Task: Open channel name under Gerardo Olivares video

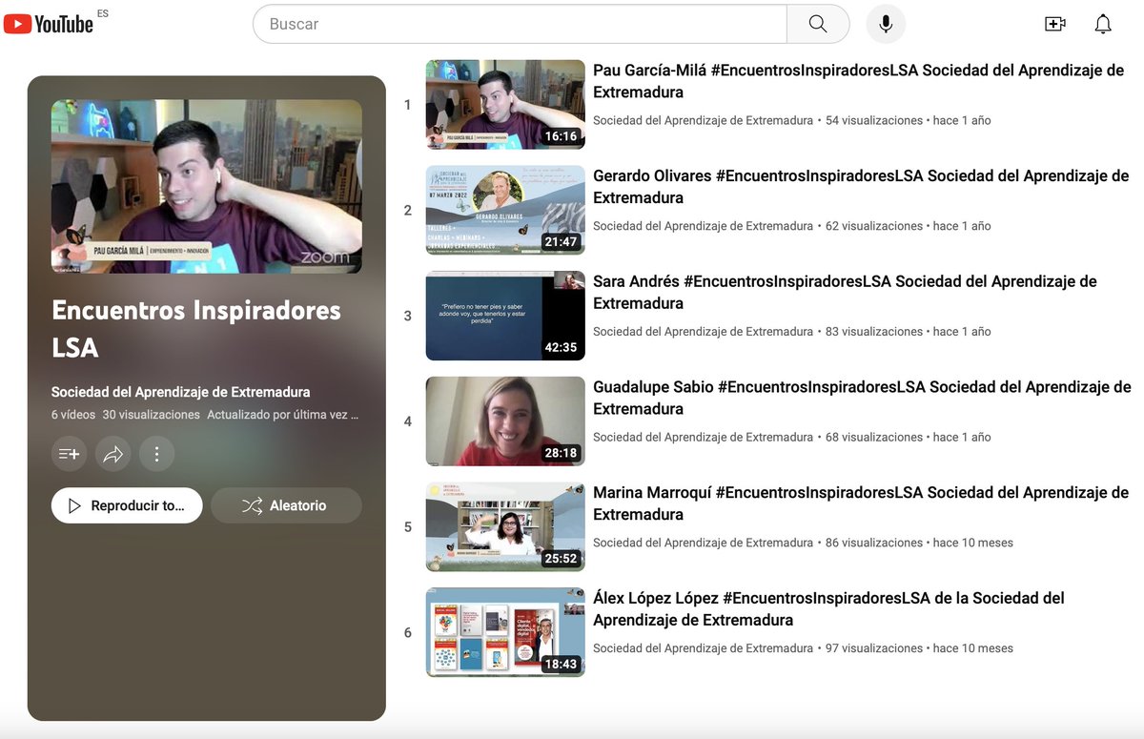Action: coord(703,226)
